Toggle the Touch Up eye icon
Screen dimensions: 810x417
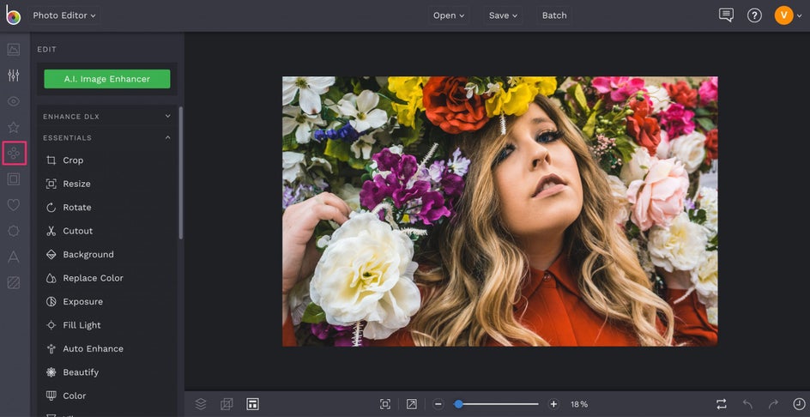14,101
